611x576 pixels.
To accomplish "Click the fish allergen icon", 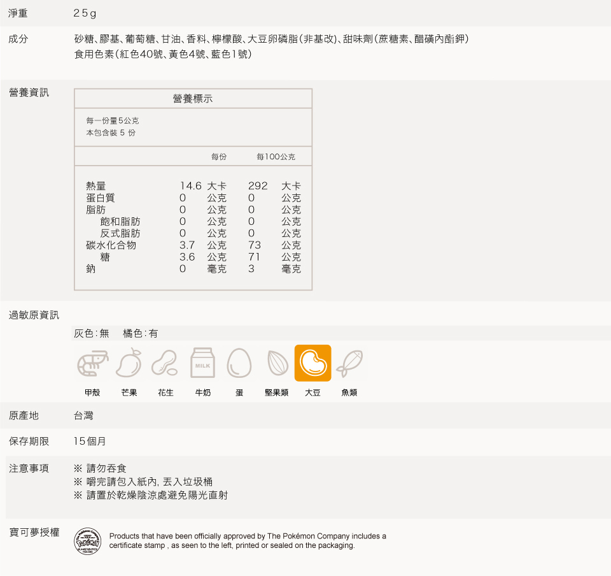I will [x=349, y=363].
